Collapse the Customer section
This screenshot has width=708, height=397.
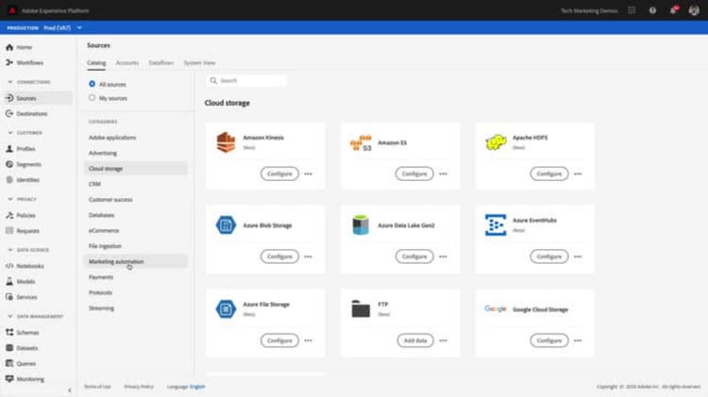tap(10, 133)
